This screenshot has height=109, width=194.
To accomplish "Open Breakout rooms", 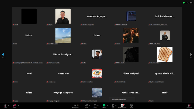I will [122, 106].
